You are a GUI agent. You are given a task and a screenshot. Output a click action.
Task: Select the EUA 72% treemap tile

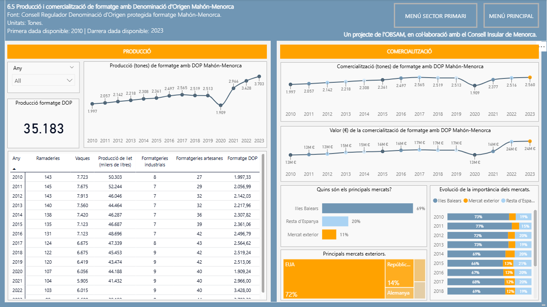coord(333,279)
